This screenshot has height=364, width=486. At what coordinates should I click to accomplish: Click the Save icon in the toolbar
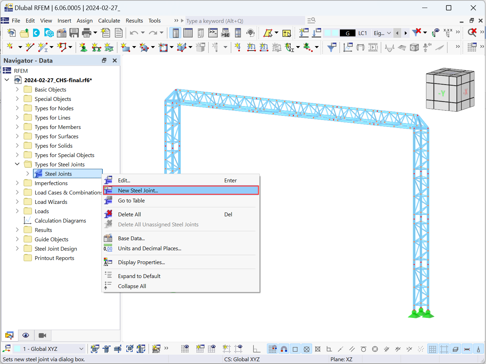click(x=74, y=33)
